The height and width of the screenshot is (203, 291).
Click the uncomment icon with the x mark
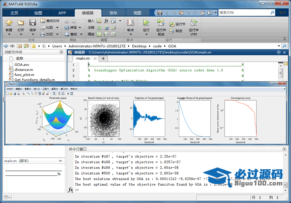point(106,28)
